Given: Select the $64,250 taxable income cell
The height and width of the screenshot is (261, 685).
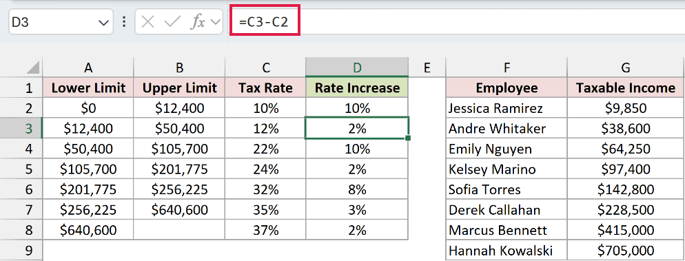Looking at the screenshot, I should (626, 149).
